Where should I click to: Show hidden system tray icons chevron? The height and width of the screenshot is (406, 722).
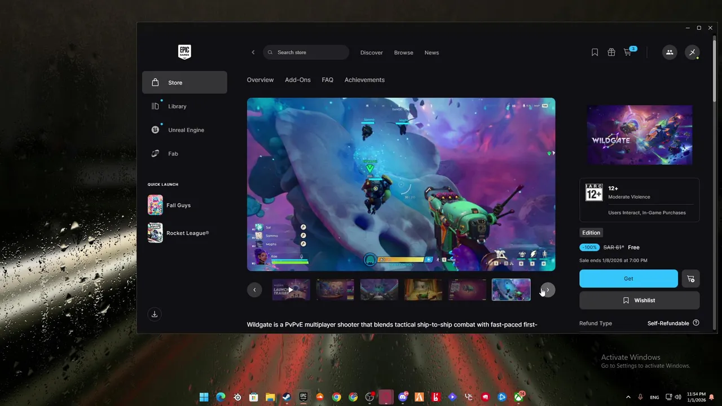point(628,397)
